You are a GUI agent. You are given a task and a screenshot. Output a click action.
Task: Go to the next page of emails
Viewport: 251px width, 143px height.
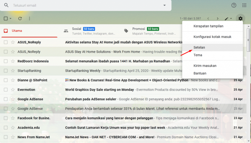pyautogui.click(x=218, y=18)
